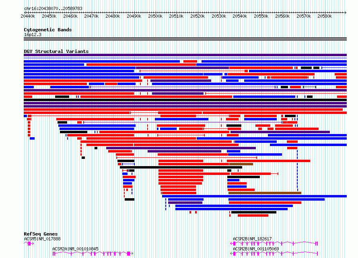
Task: Open the ACSM2A|NM_001010845 gene label
Action: tap(75, 249)
